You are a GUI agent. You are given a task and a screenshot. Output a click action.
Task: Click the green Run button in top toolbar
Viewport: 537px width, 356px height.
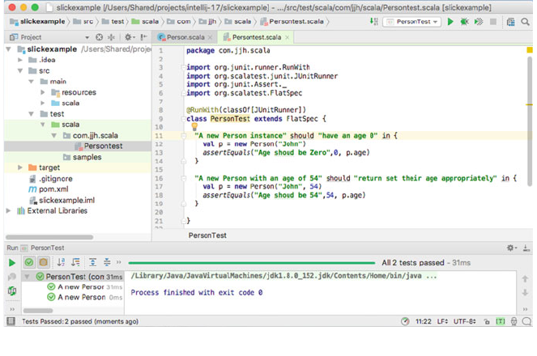[x=450, y=22]
